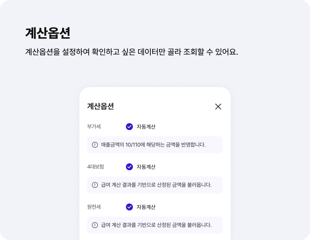Select the 4대보험 row label
This screenshot has width=310, height=240.
click(x=96, y=167)
